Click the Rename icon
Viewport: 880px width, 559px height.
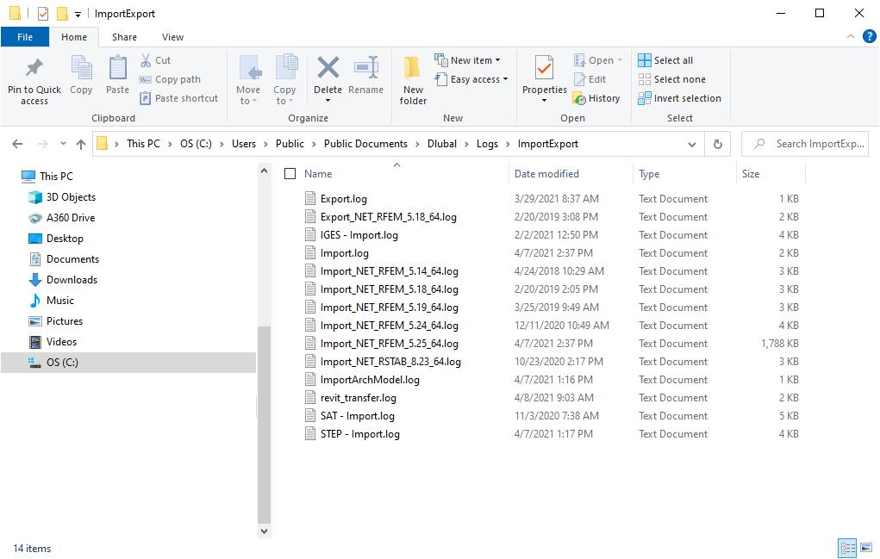[x=365, y=78]
